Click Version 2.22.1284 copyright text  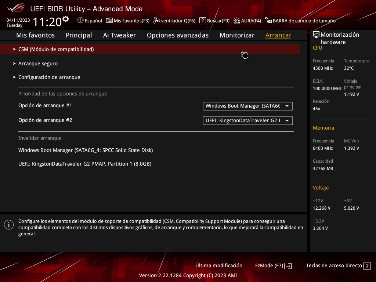point(188,275)
